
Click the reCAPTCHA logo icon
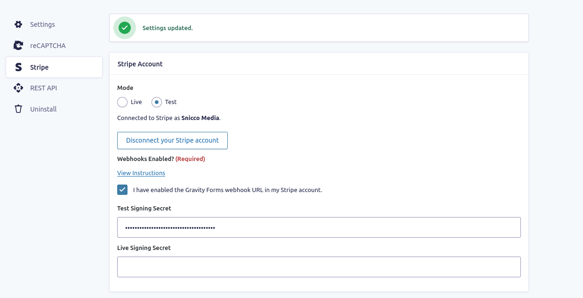tap(18, 46)
